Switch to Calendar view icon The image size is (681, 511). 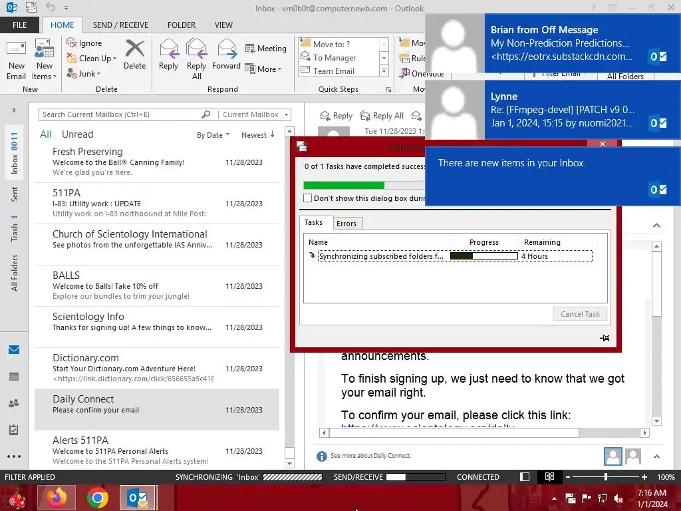tap(14, 377)
